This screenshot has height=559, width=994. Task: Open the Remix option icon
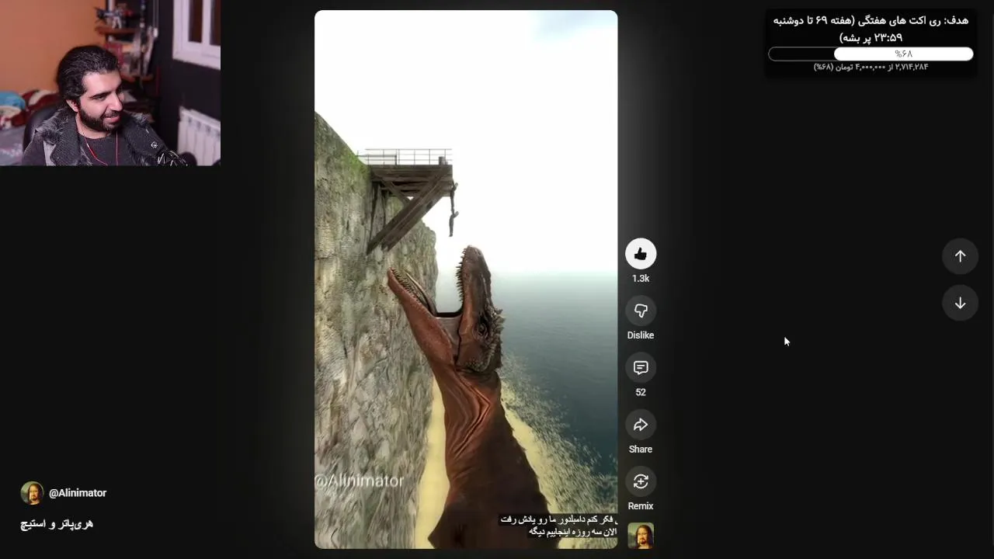641,481
